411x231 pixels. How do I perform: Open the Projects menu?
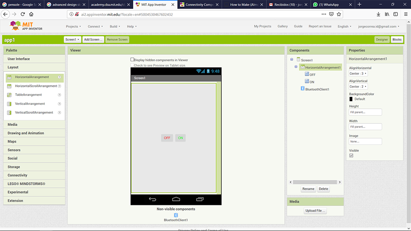tap(73, 27)
